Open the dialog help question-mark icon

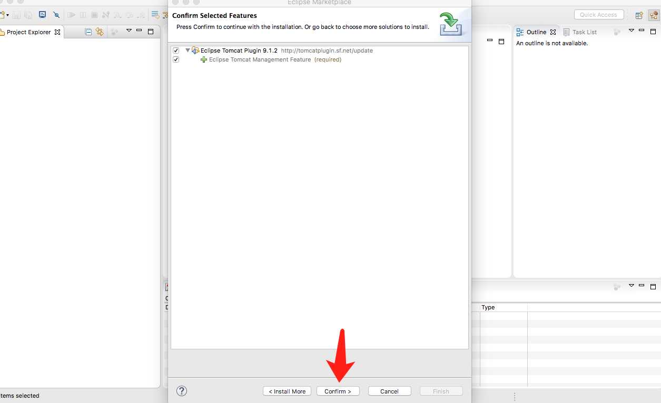coord(182,390)
